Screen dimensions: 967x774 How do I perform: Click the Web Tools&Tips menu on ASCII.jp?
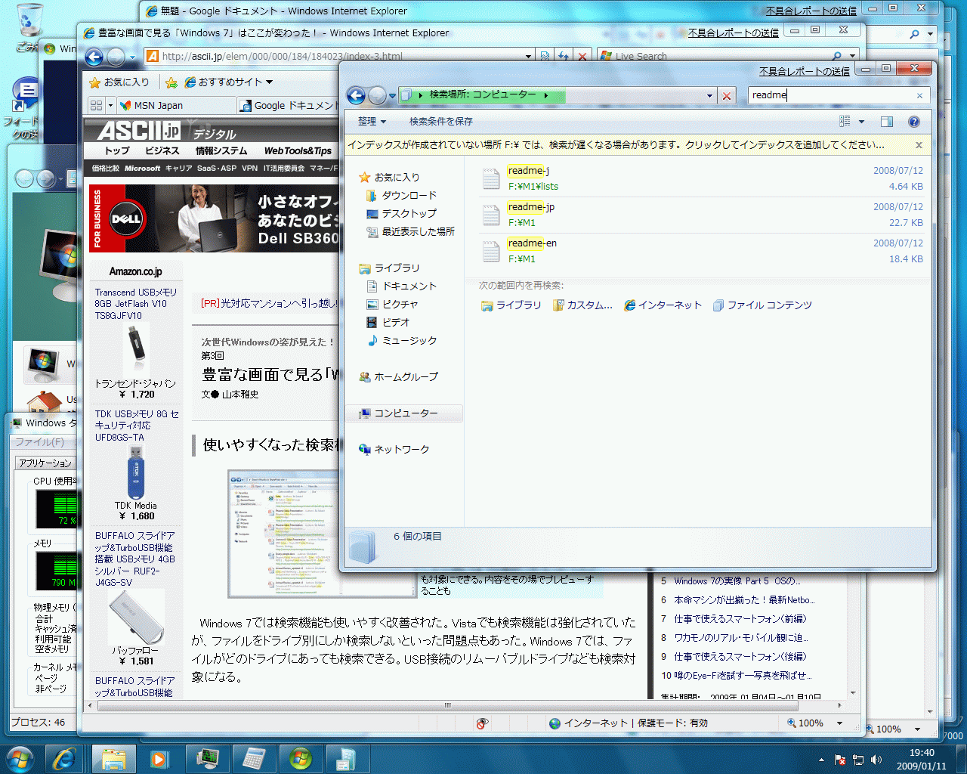pos(298,151)
